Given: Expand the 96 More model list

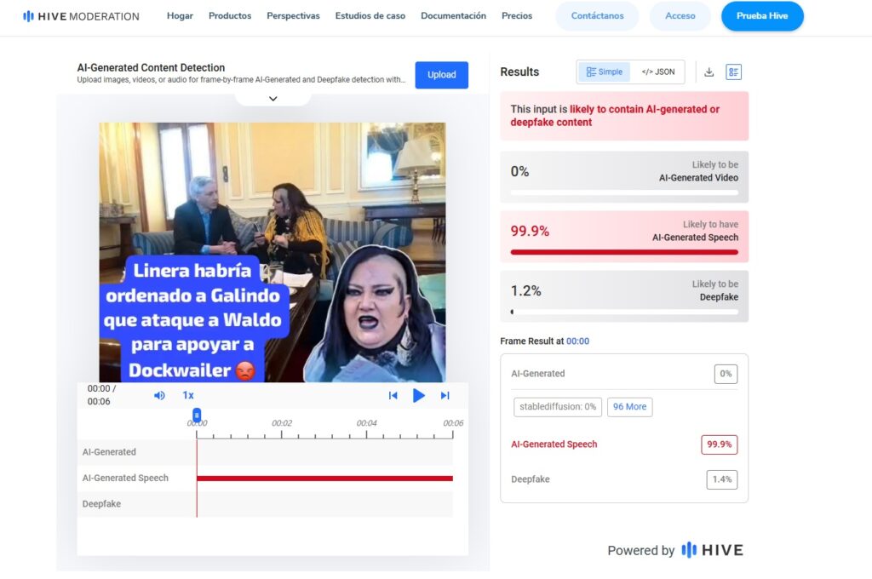Looking at the screenshot, I should 629,407.
